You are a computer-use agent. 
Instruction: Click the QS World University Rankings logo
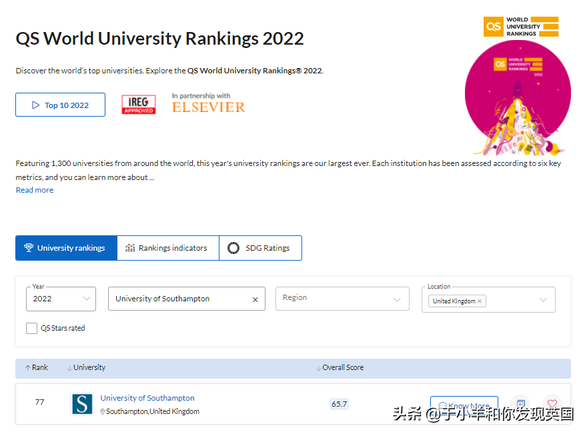521,26
